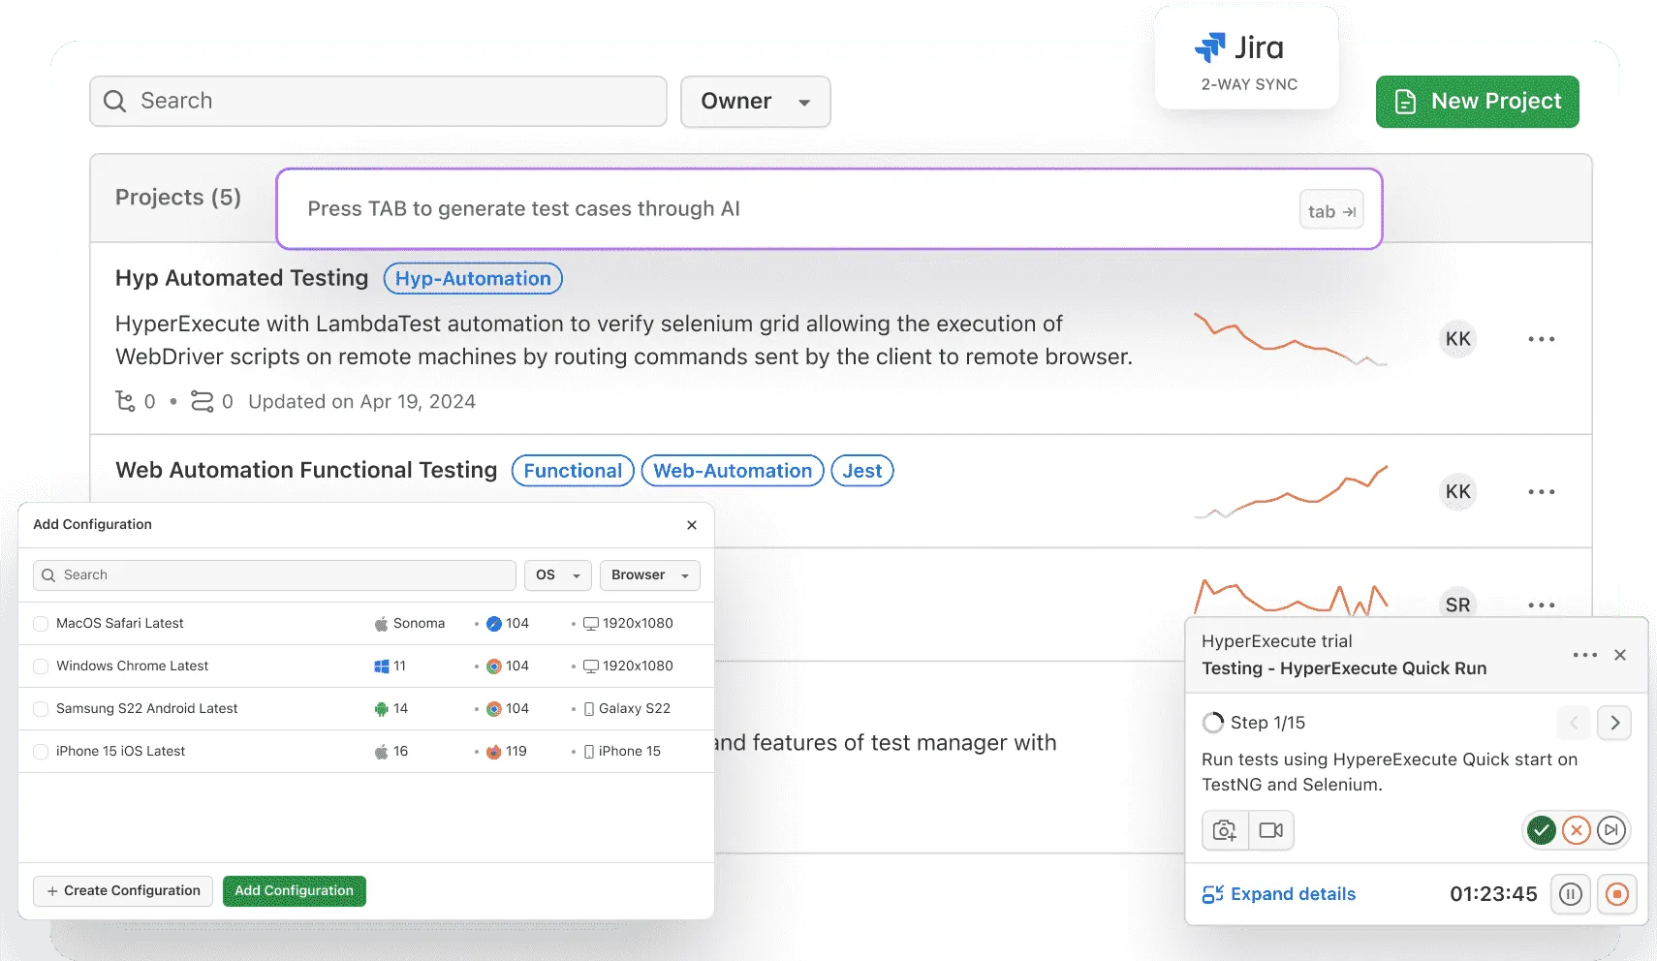Select the MacOS Safari Latest checkbox
This screenshot has height=961, width=1657.
[x=41, y=624]
